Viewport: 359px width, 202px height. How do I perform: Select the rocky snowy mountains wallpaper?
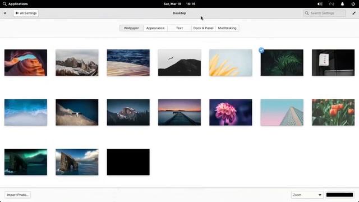point(77,62)
